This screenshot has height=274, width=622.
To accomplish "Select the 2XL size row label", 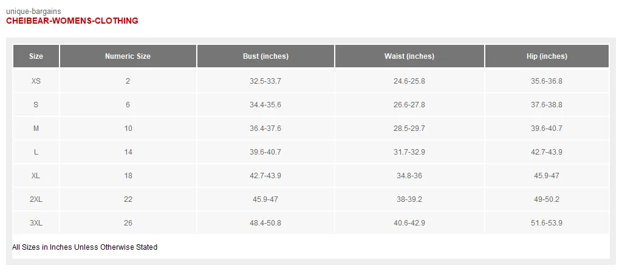I will [36, 199].
